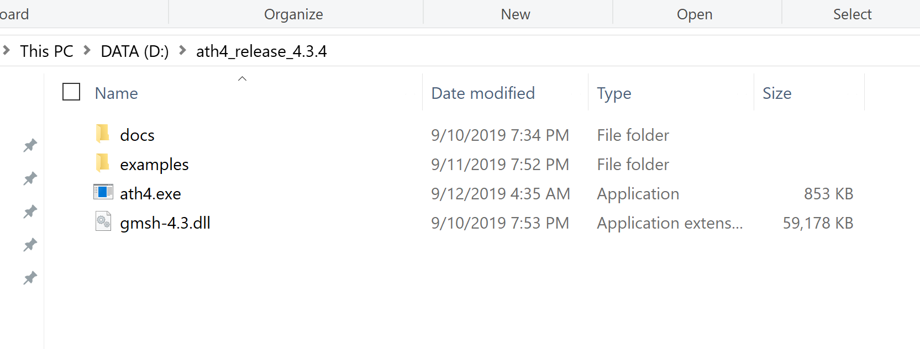Click the ath4.exe application icon
The image size is (920, 349).
[103, 192]
